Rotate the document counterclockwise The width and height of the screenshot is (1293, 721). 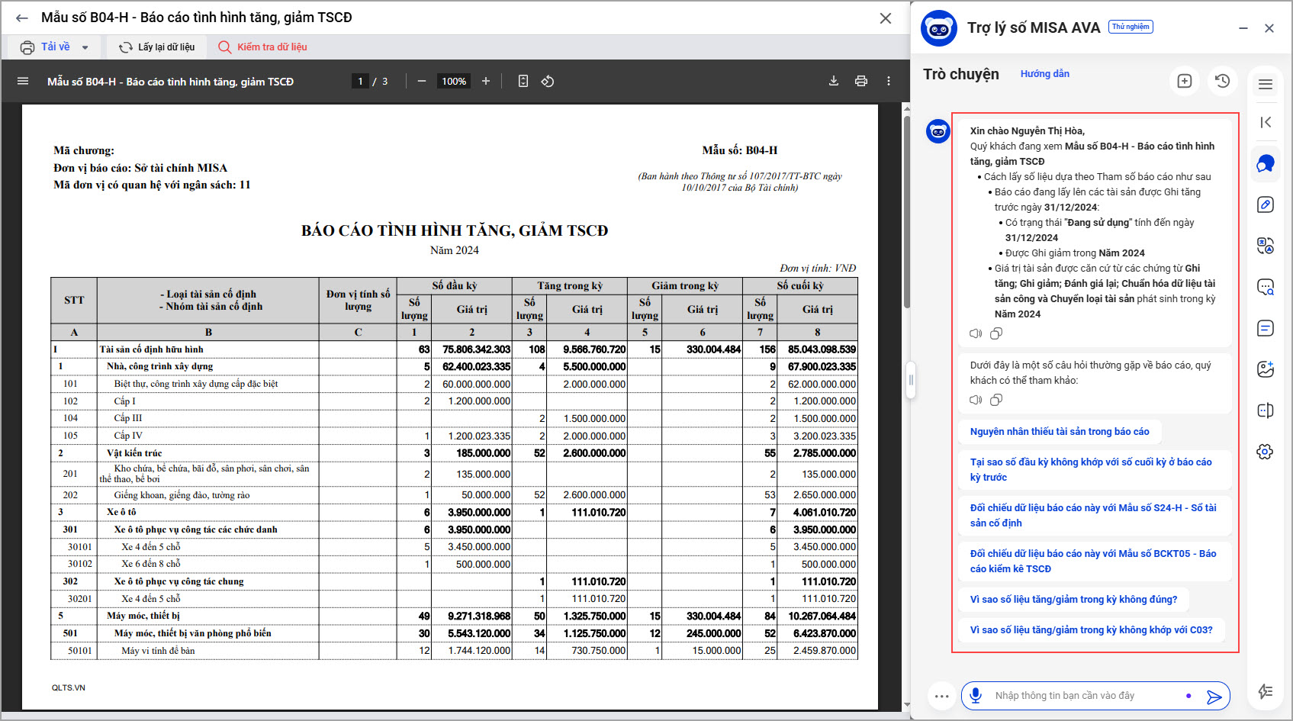[548, 81]
